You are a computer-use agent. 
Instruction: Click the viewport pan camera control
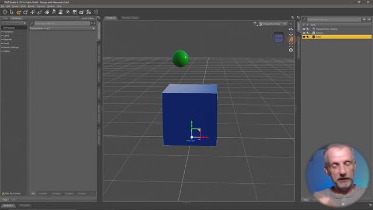coord(291,34)
